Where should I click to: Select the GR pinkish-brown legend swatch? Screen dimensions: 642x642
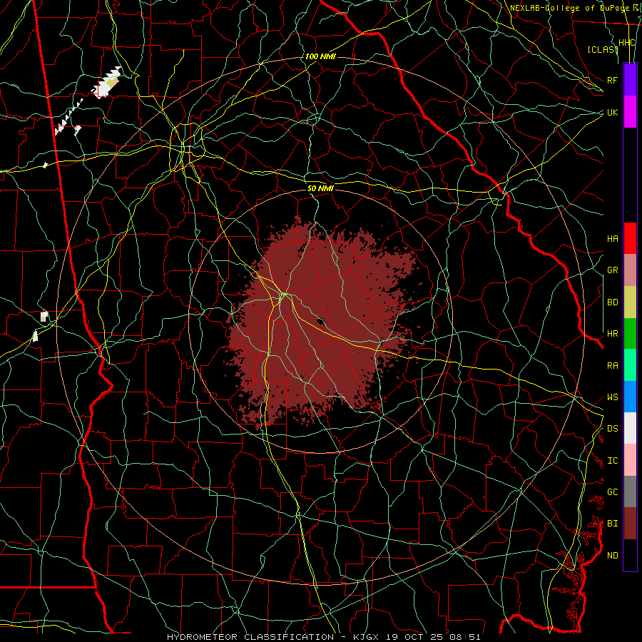tap(630, 270)
